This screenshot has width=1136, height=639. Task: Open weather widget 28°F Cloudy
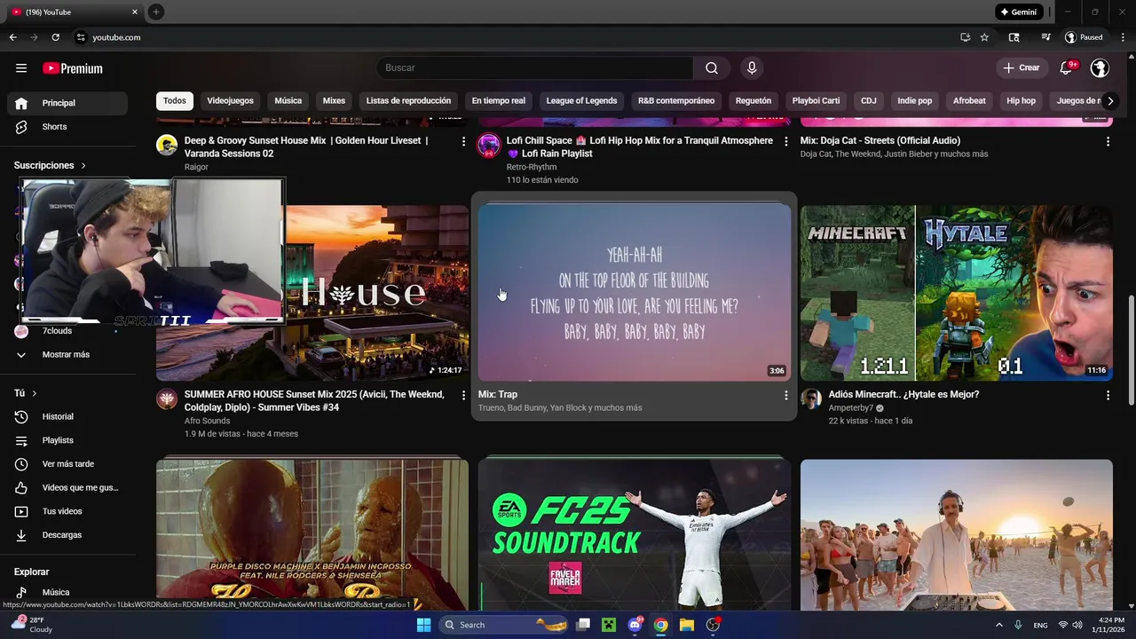31,625
